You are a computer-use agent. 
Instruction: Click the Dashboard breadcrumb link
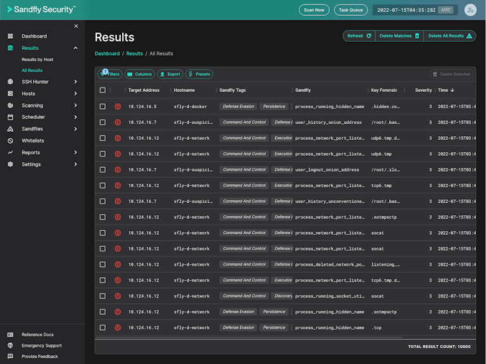[x=107, y=54]
